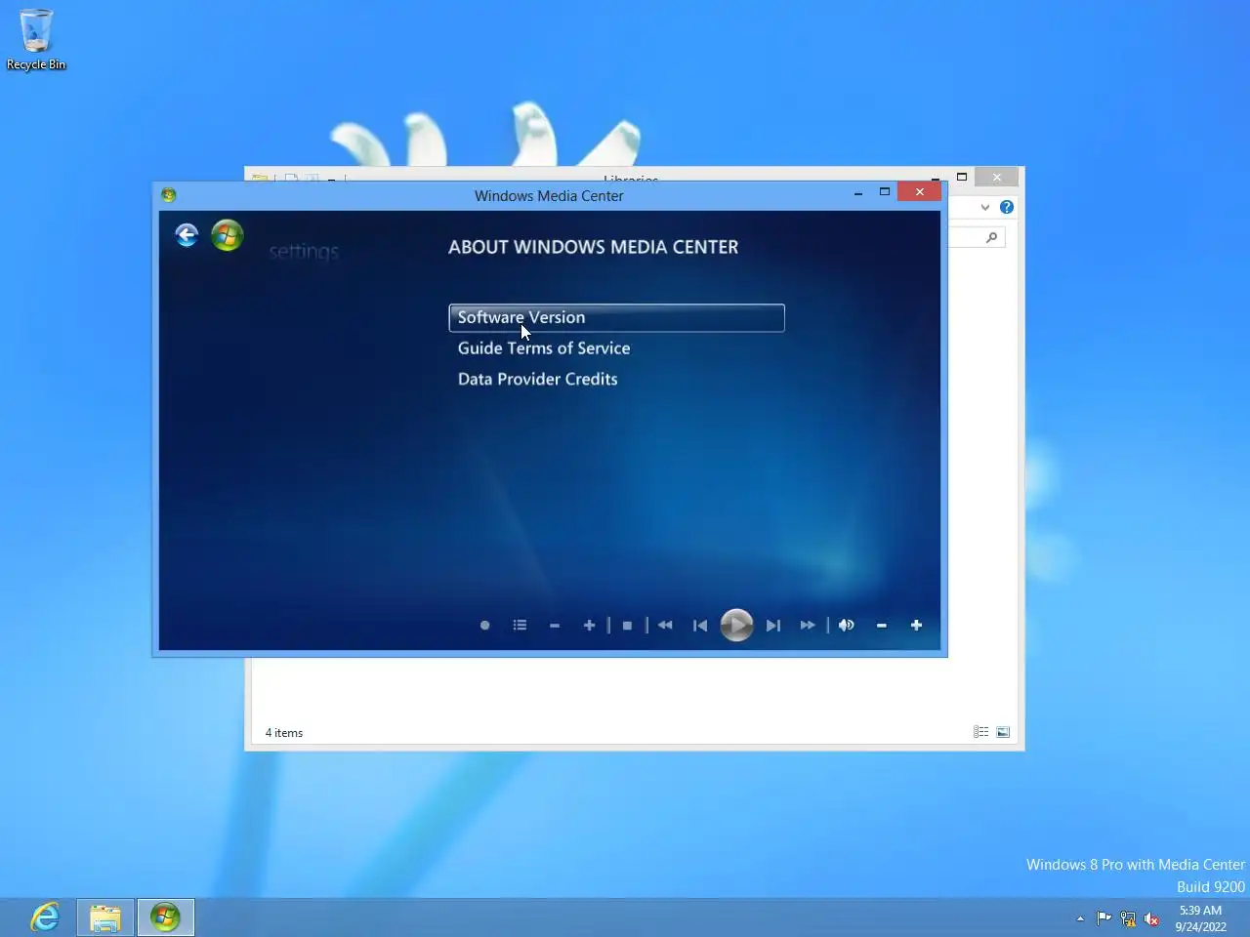Image resolution: width=1250 pixels, height=937 pixels.
Task: Close the Libraries window
Action: 997,177
